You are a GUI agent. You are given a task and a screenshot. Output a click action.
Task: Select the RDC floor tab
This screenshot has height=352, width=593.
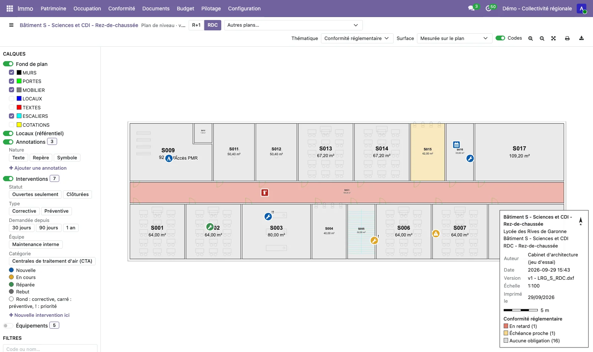[213, 25]
